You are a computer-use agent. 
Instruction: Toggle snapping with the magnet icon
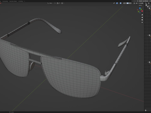[x=58, y=3]
